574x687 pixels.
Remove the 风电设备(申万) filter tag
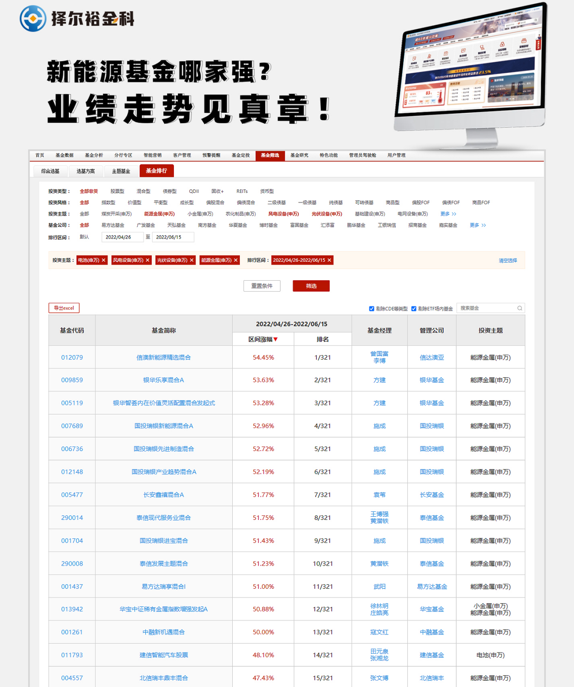coord(148,260)
